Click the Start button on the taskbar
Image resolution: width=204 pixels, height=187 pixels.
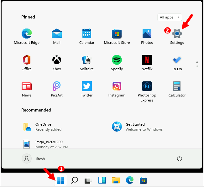tap(60, 180)
